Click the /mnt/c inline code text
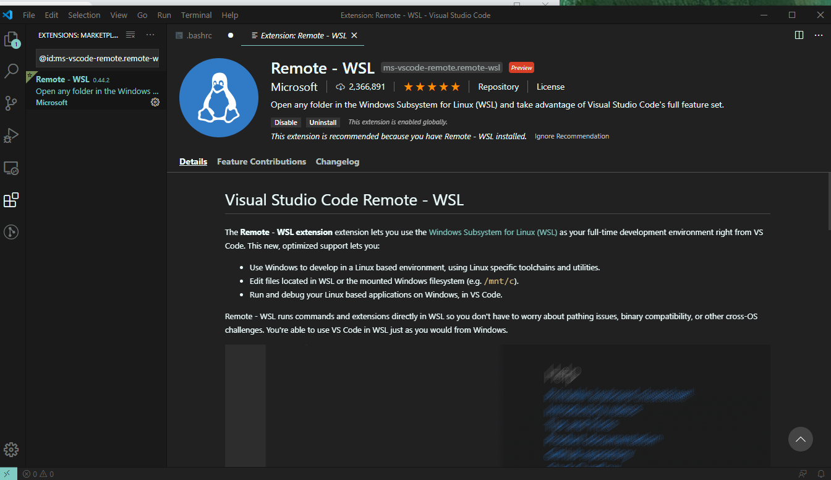The image size is (831, 480). pyautogui.click(x=500, y=281)
